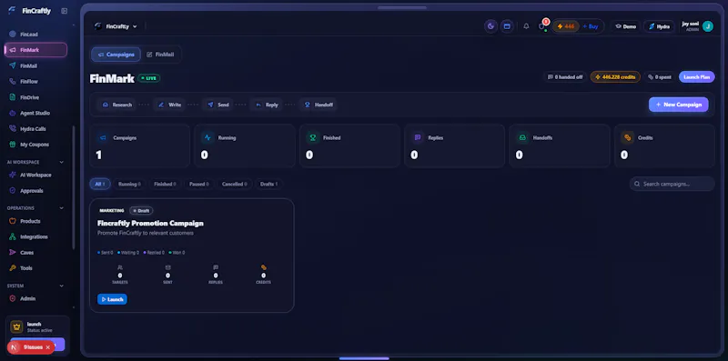Expand the FinCraftly workspace dropdown

pos(116,26)
